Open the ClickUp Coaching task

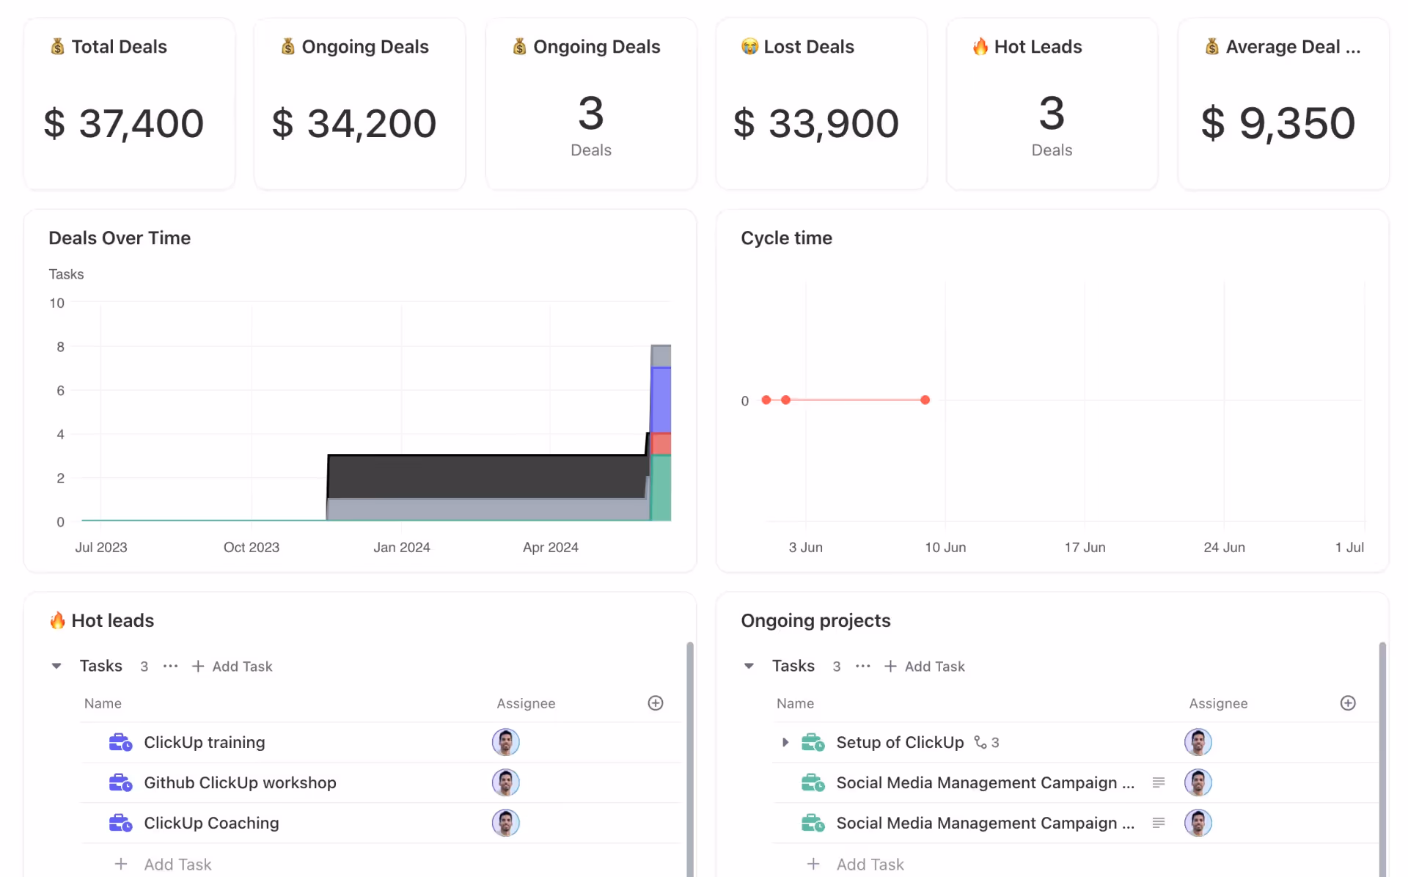pyautogui.click(x=211, y=823)
